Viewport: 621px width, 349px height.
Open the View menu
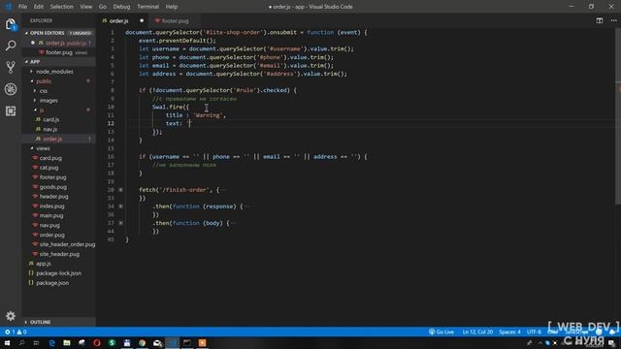(x=86, y=7)
